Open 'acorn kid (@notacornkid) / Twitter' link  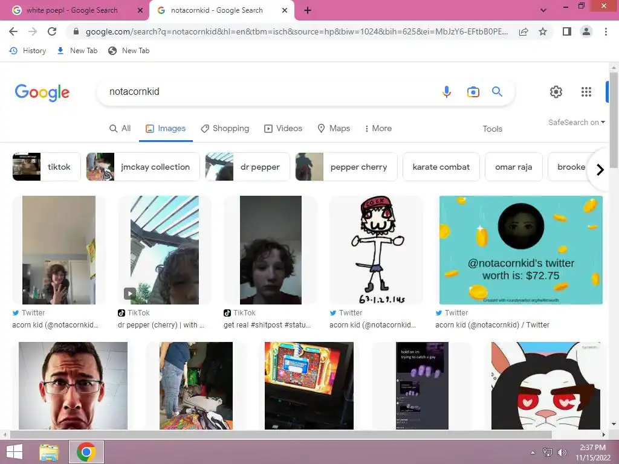[x=492, y=324]
